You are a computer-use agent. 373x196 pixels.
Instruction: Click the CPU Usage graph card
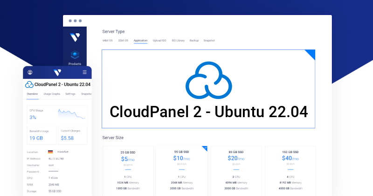(x=57, y=114)
